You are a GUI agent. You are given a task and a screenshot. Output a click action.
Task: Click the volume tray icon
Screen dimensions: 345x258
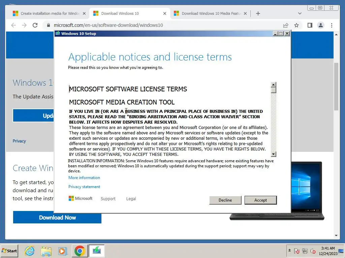(x=313, y=251)
